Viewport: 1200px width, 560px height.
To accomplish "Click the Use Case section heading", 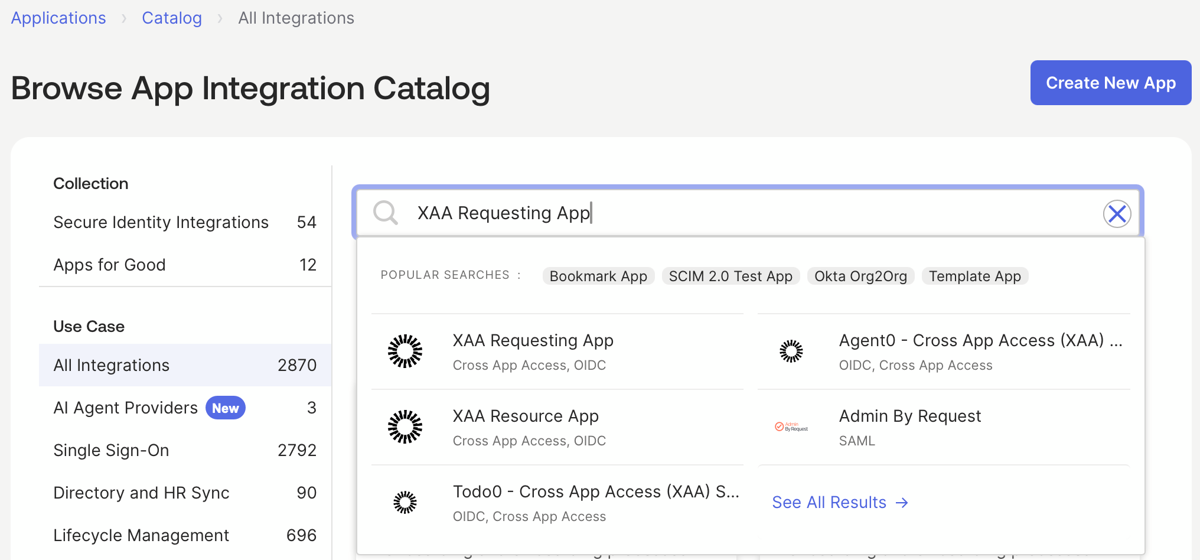I will coord(89,327).
